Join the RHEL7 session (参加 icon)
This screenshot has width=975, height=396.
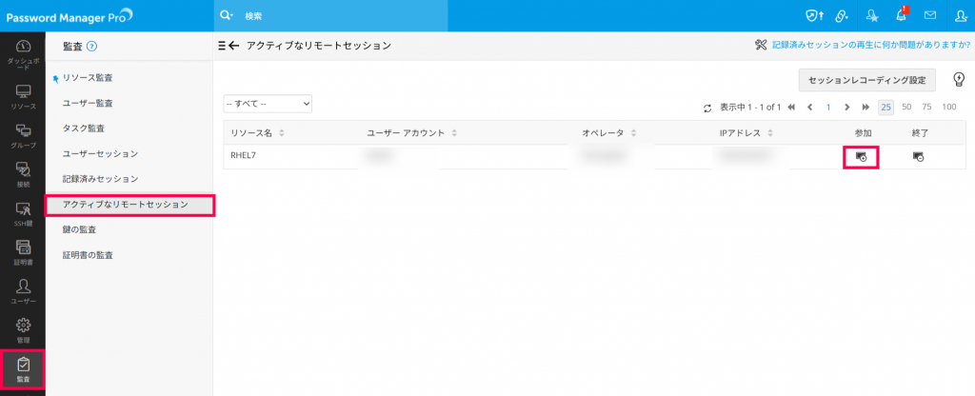[861, 157]
